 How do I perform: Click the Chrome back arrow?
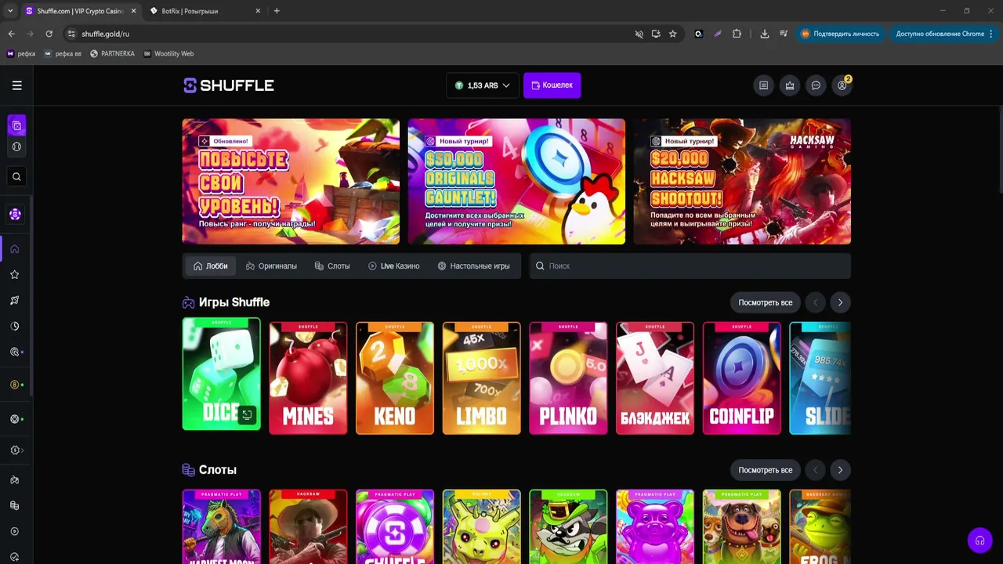11,34
